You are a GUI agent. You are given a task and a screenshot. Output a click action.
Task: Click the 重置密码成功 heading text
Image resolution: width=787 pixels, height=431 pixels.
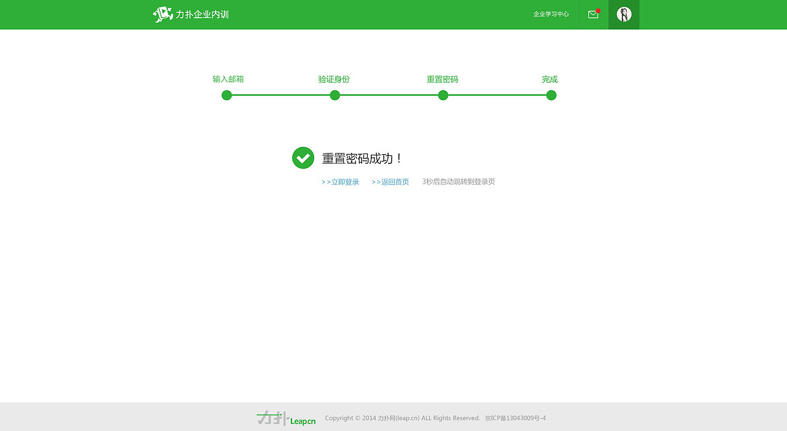tap(362, 158)
